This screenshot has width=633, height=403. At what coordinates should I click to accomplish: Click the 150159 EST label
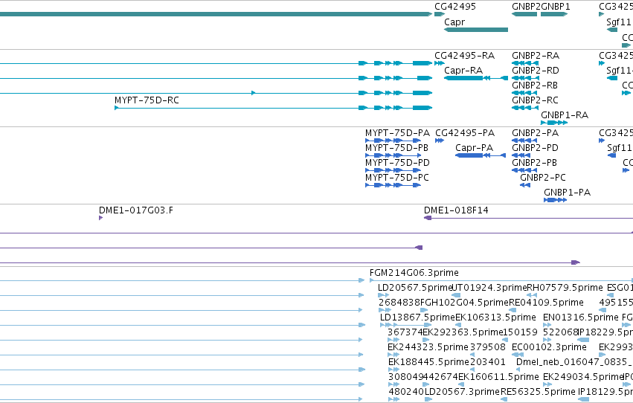point(521,332)
